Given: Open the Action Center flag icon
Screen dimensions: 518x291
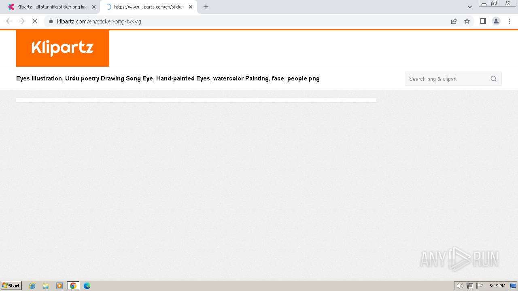Looking at the screenshot, I should (x=479, y=286).
